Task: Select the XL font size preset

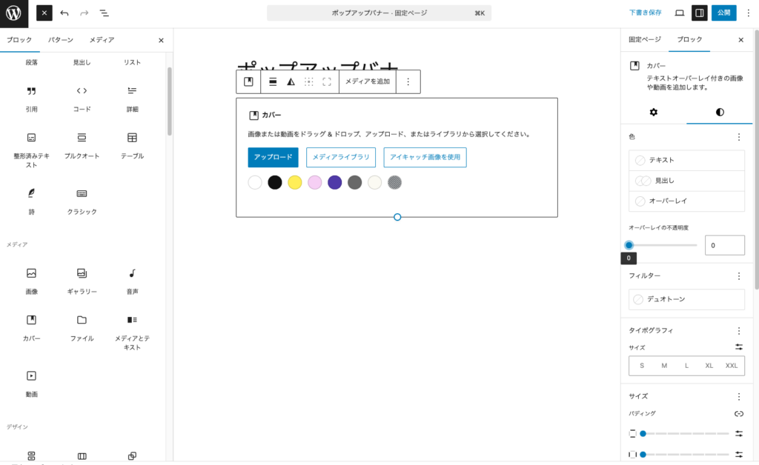Action: [709, 365]
